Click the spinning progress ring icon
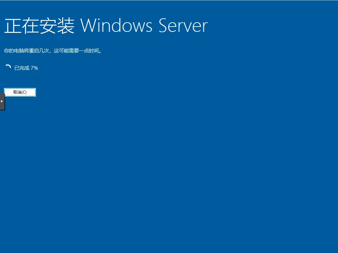Image resolution: width=338 pixels, height=253 pixels. [8, 67]
